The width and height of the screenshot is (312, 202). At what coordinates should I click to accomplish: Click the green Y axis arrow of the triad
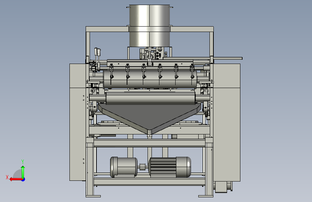[23, 171]
